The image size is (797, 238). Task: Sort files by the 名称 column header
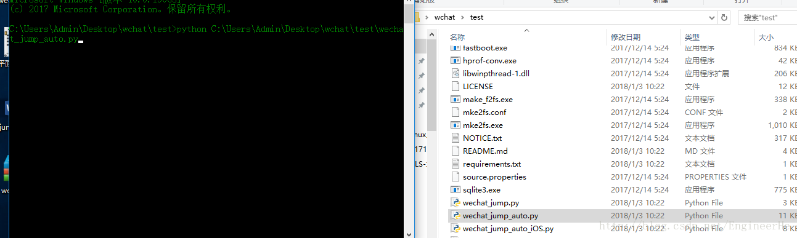pyautogui.click(x=457, y=37)
